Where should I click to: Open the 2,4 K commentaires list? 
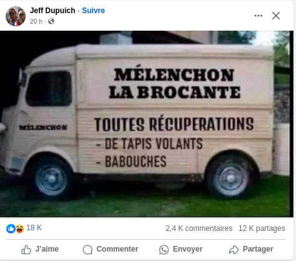point(199,228)
